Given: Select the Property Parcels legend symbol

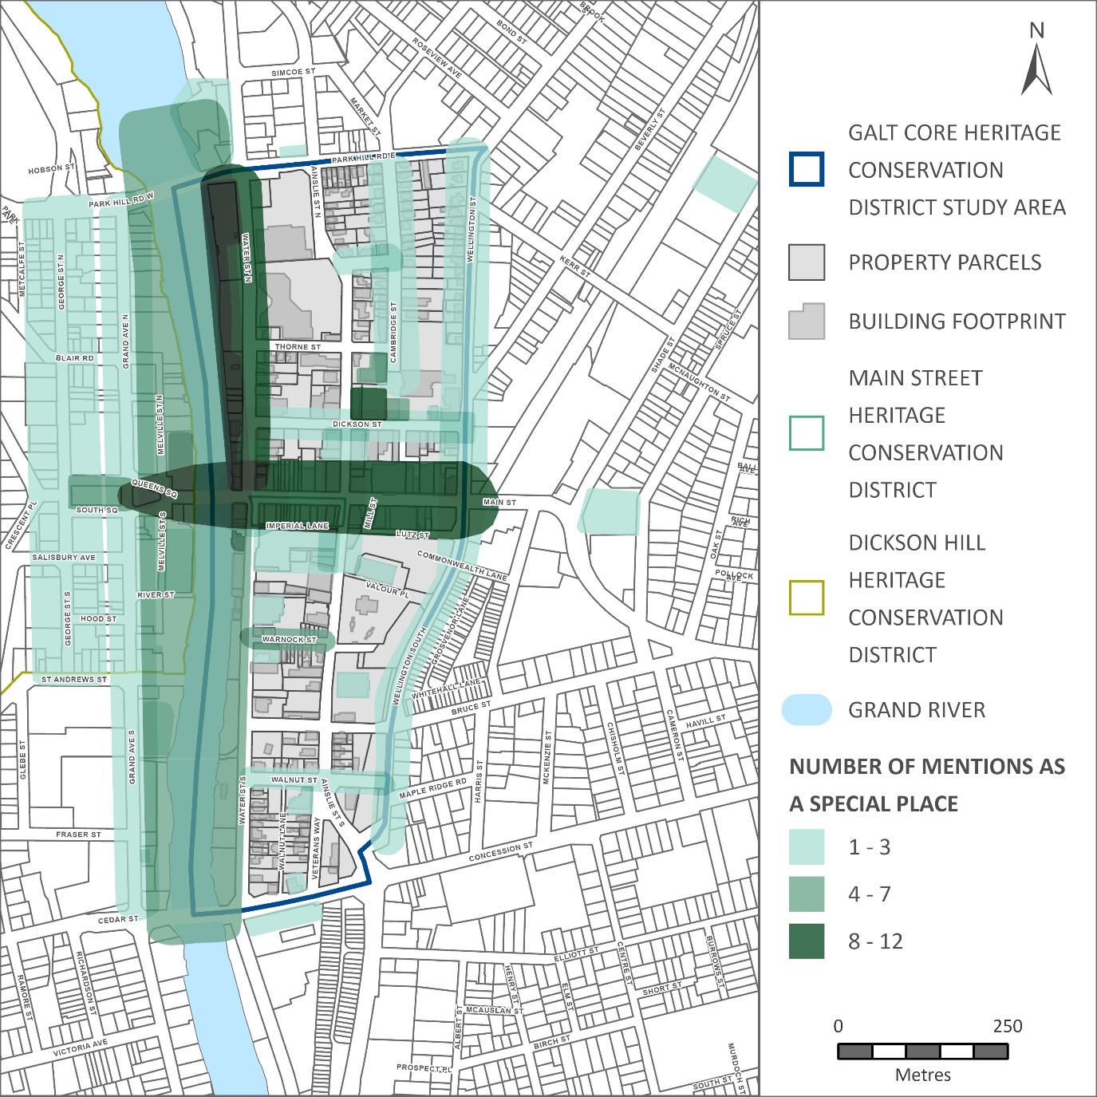Looking at the screenshot, I should click(806, 262).
